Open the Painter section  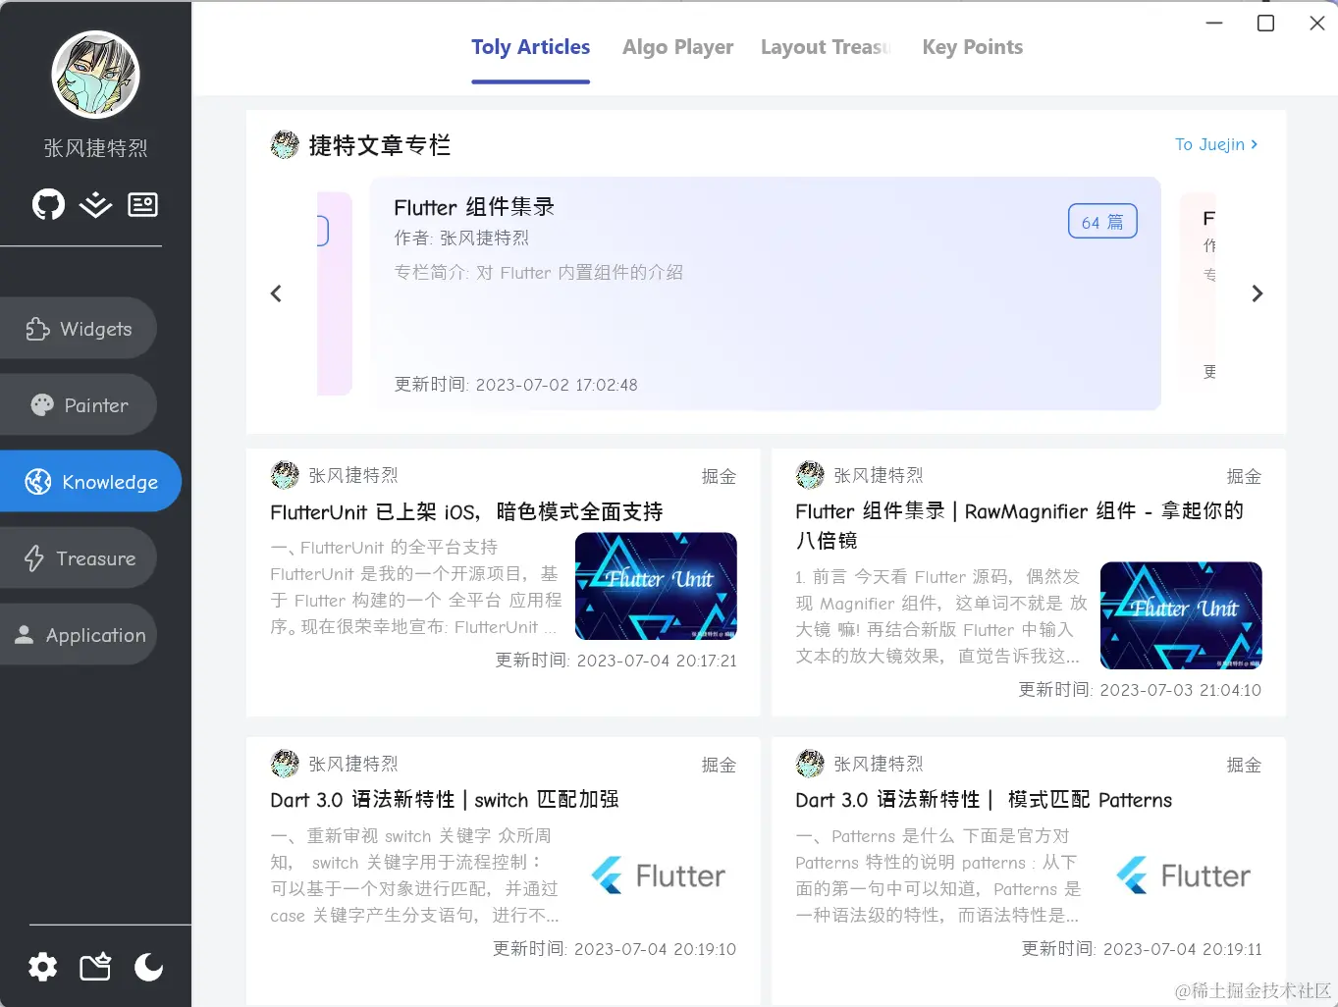(79, 405)
